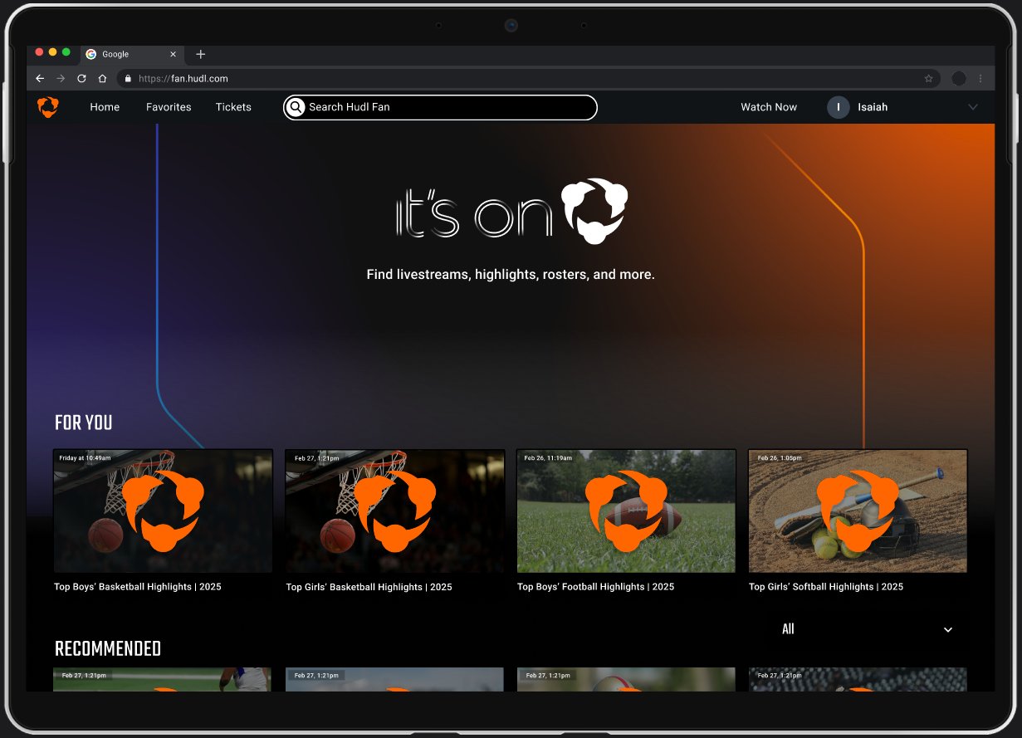Click the padlock icon in address bar

[128, 78]
